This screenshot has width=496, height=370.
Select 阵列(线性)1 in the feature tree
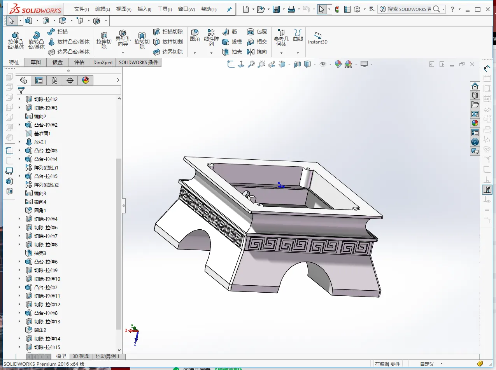pos(42,168)
